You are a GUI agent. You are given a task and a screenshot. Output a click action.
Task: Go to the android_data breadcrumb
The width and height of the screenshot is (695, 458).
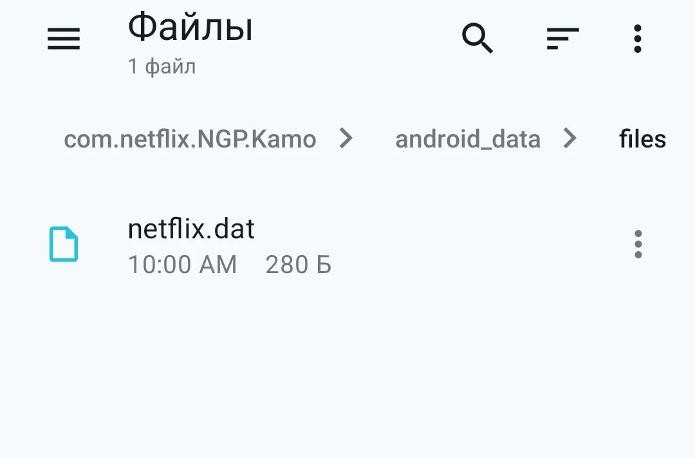[x=468, y=139]
